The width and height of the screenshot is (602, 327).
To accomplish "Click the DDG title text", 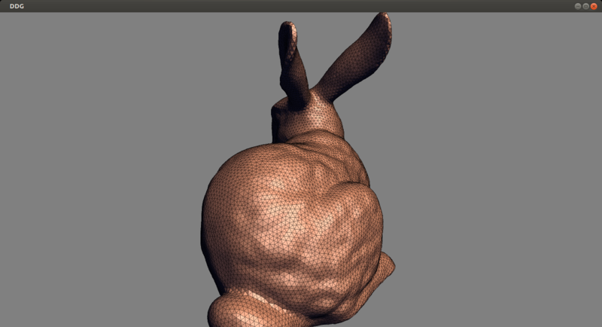I will pyautogui.click(x=17, y=6).
